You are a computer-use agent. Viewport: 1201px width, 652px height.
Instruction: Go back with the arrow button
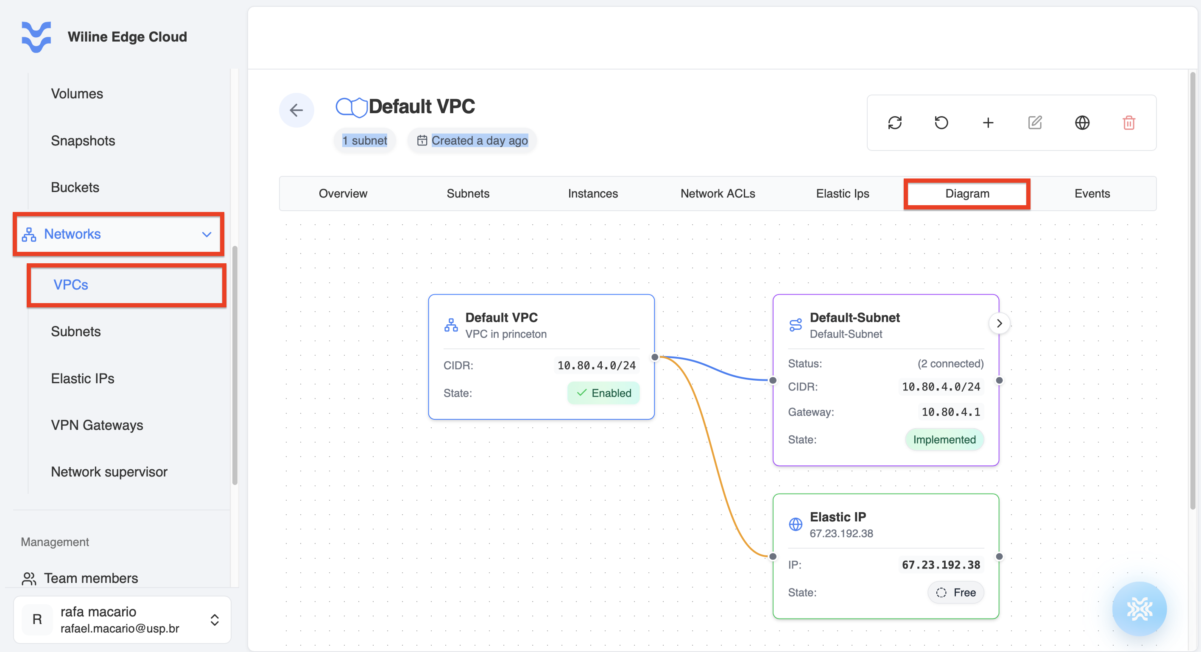[296, 110]
